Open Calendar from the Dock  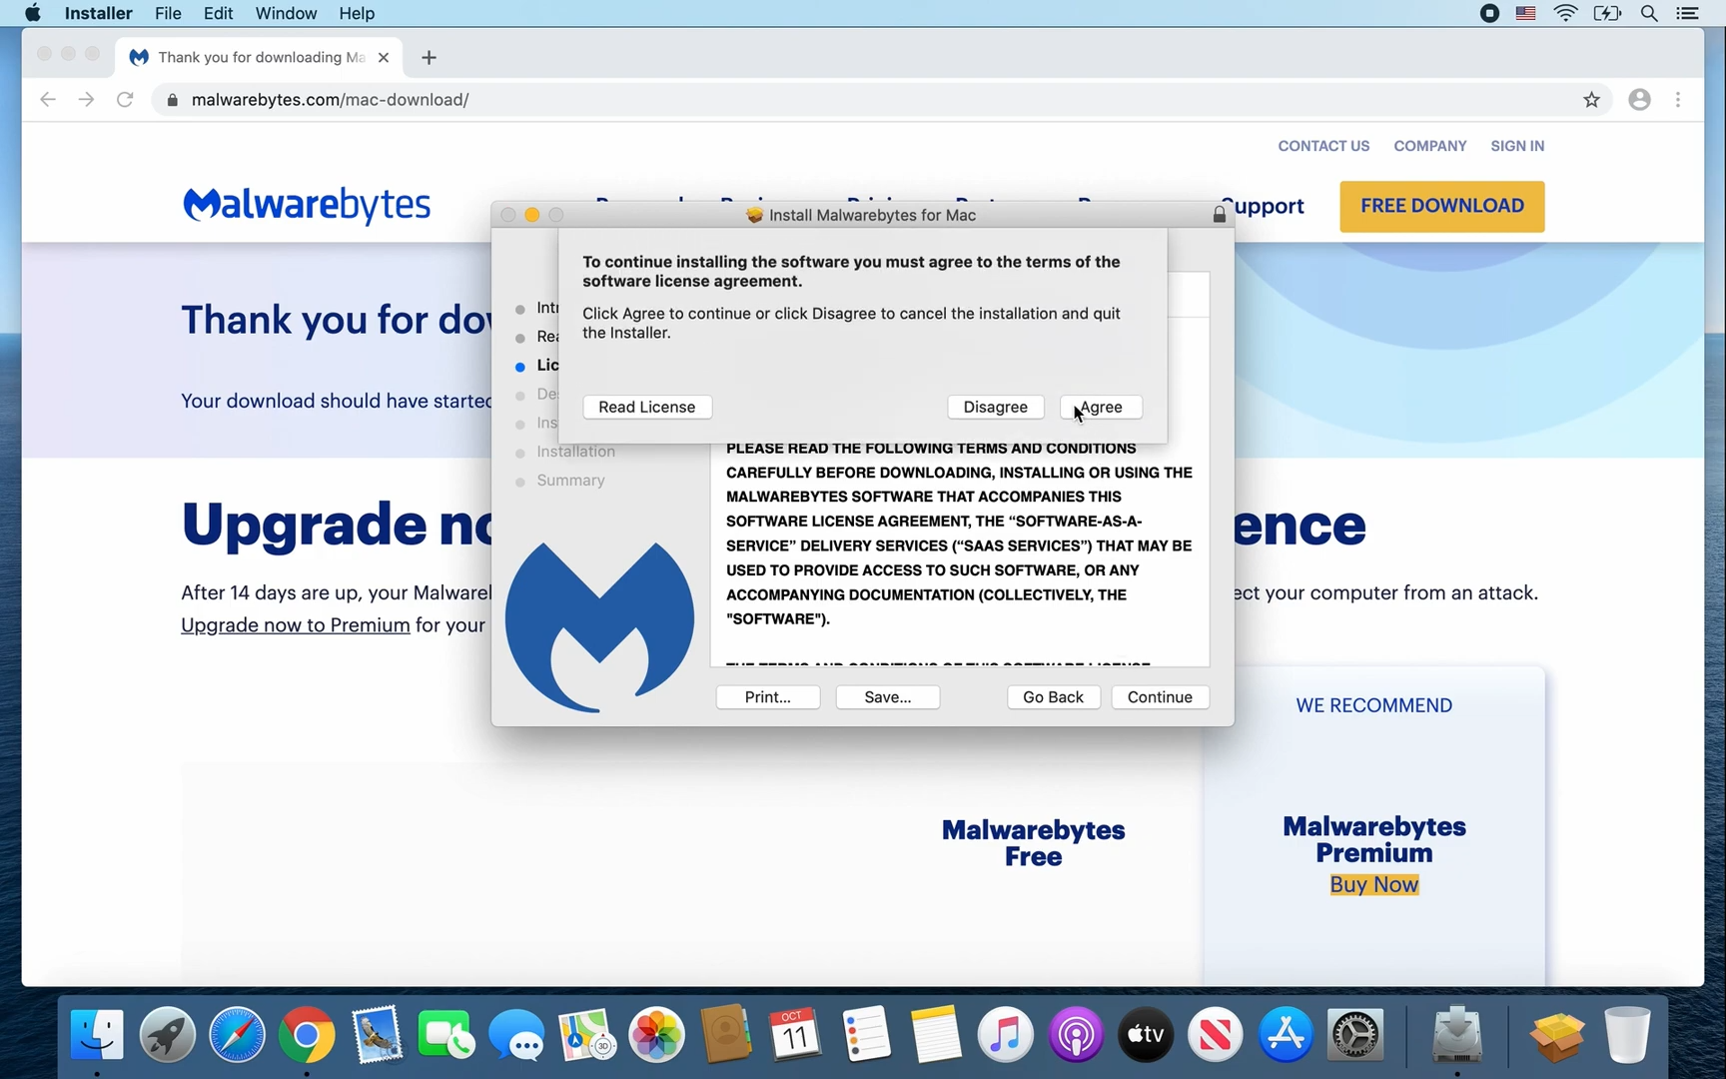click(796, 1034)
